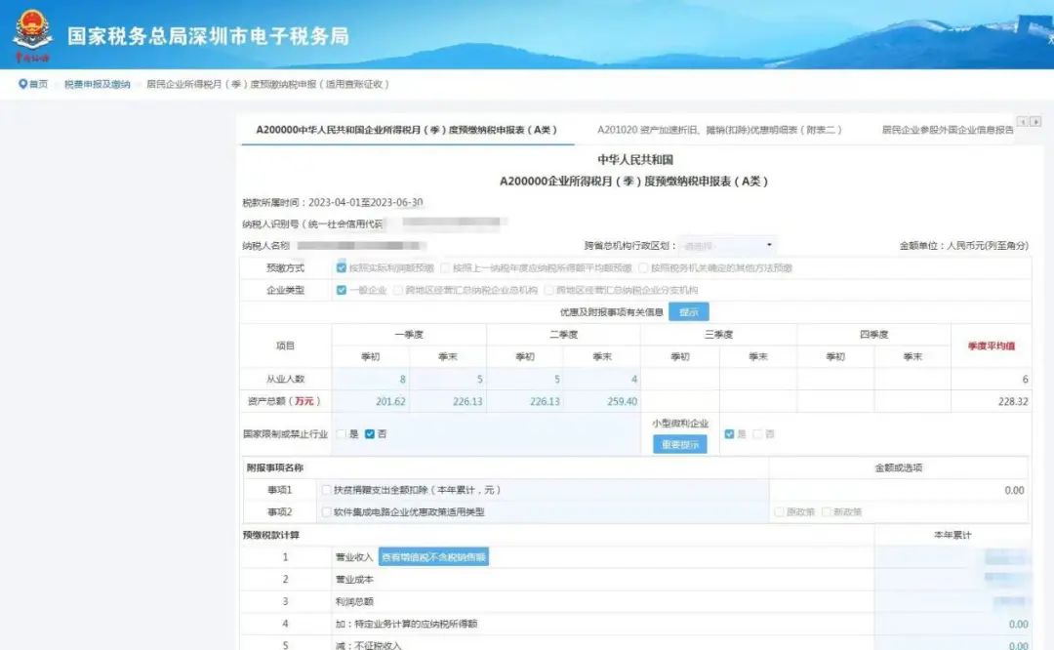Click the home location pin icon
Image resolution: width=1054 pixels, height=650 pixels.
pyautogui.click(x=22, y=84)
